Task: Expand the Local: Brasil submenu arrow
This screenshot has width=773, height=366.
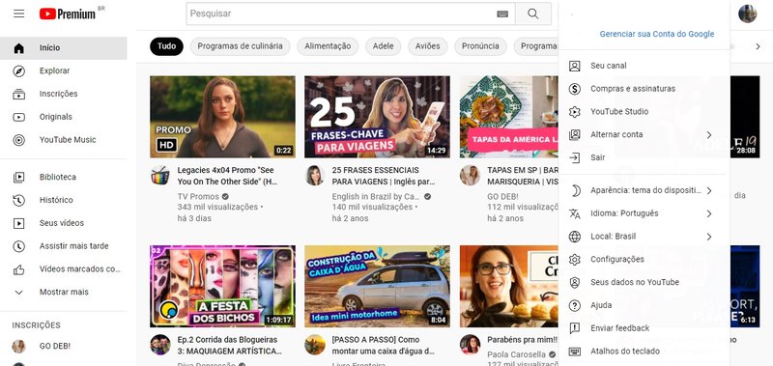Action: [x=709, y=237]
